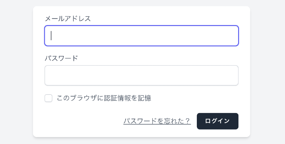Click the right end of the password field
285x144 pixels.
(231, 75)
